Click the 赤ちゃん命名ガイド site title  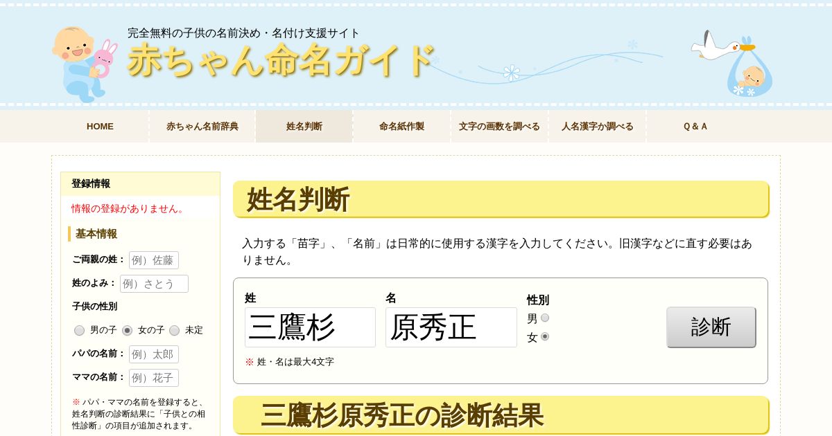coord(281,60)
